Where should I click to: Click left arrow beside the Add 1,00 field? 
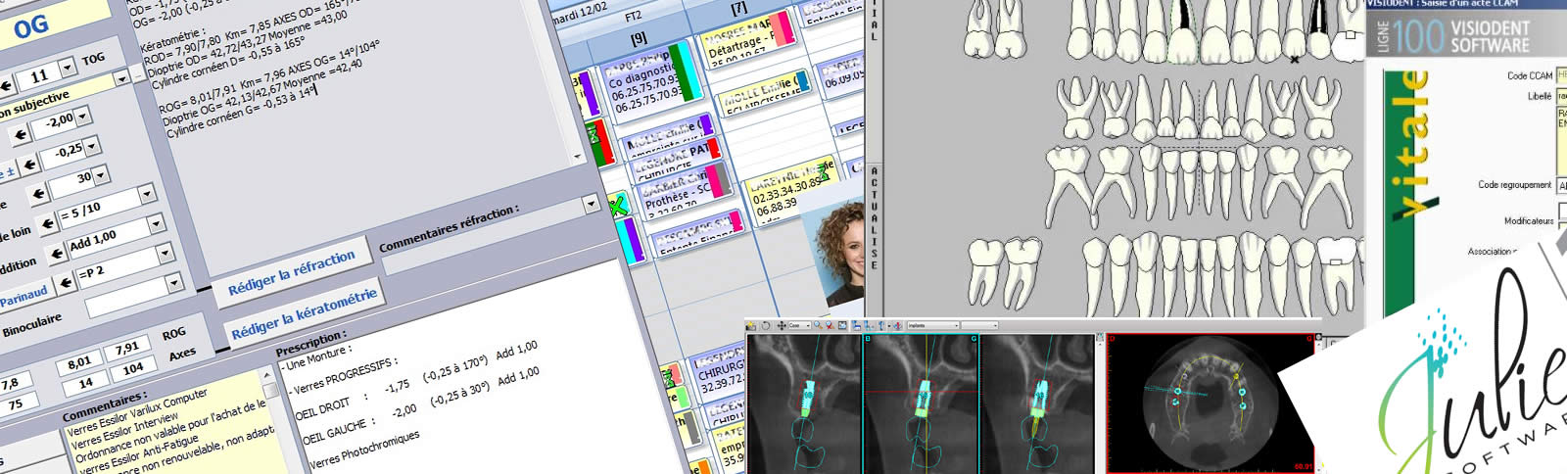click(x=58, y=253)
